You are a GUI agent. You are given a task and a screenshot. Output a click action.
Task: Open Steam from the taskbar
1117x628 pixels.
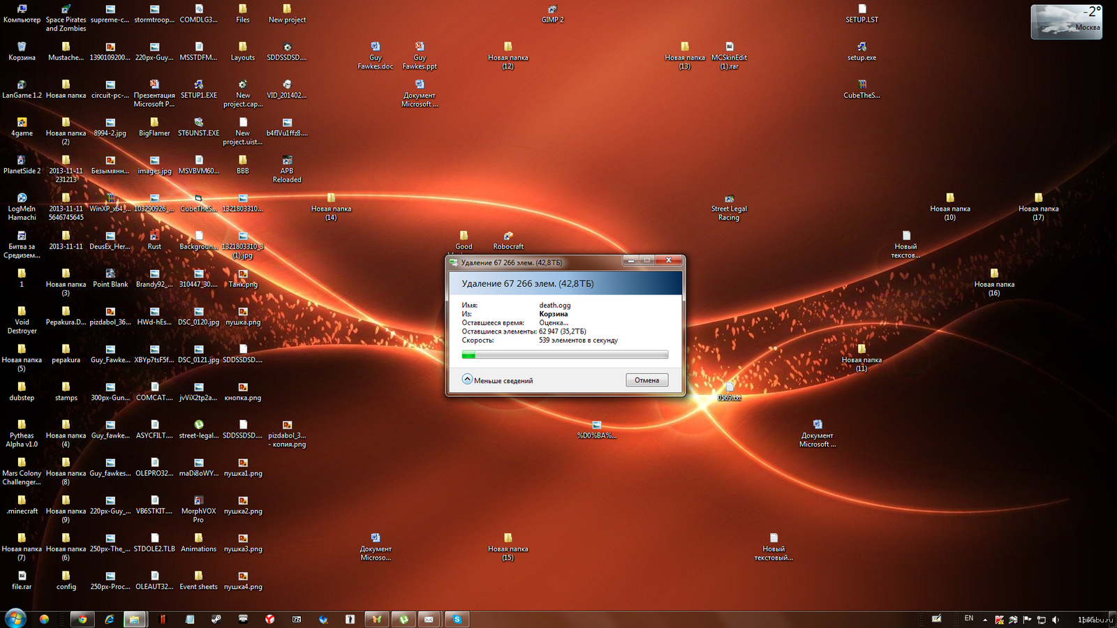[x=216, y=619]
